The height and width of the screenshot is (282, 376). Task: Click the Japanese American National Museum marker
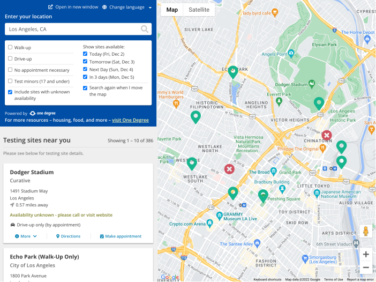(317, 192)
